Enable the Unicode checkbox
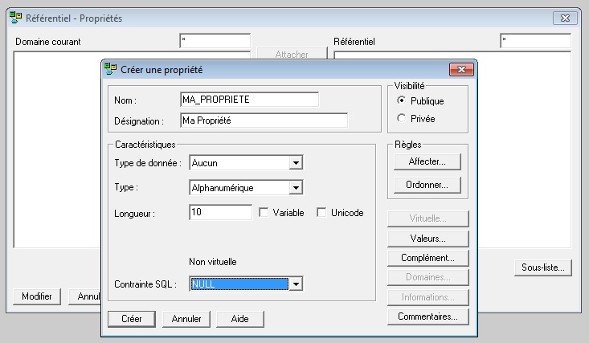The image size is (589, 343). [321, 213]
